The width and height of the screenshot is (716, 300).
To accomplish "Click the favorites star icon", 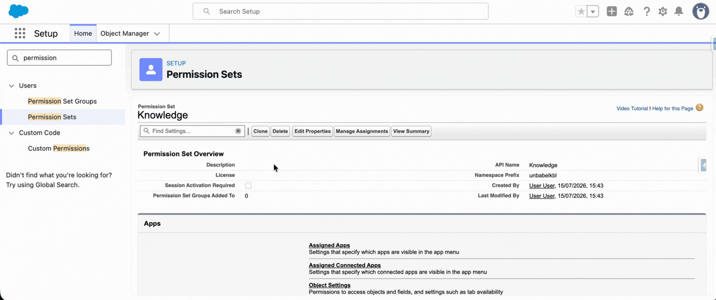I will pos(581,11).
